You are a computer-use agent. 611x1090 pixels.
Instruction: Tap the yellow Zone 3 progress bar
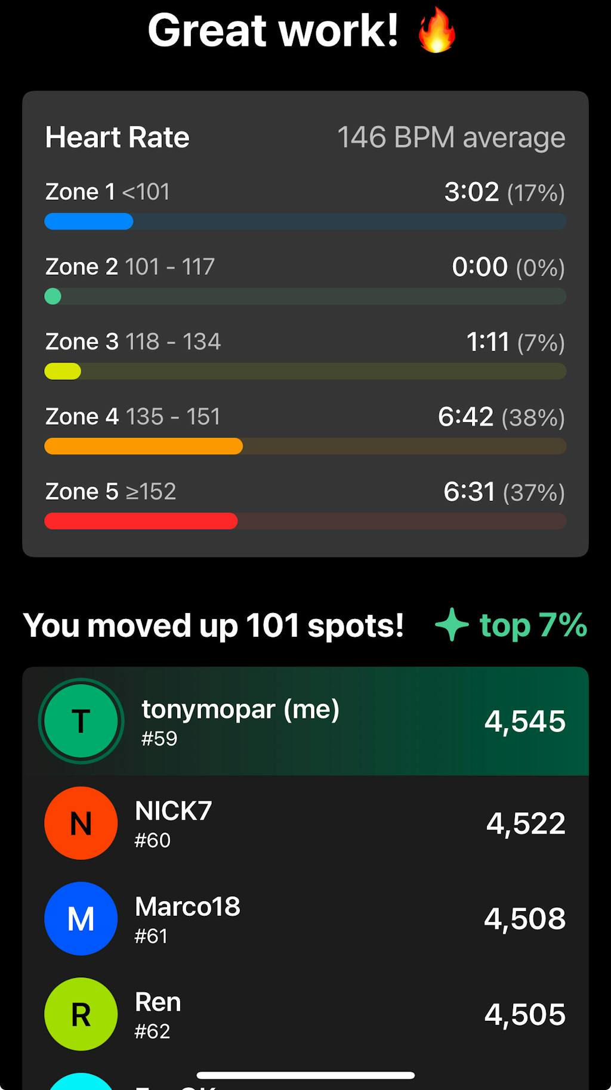(x=63, y=371)
